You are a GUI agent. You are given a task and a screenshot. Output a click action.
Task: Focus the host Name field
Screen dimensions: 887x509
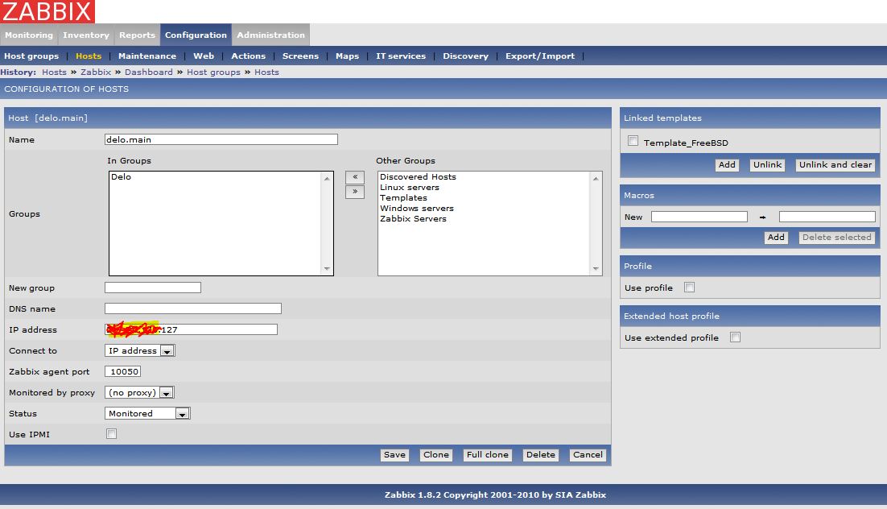[x=221, y=139]
